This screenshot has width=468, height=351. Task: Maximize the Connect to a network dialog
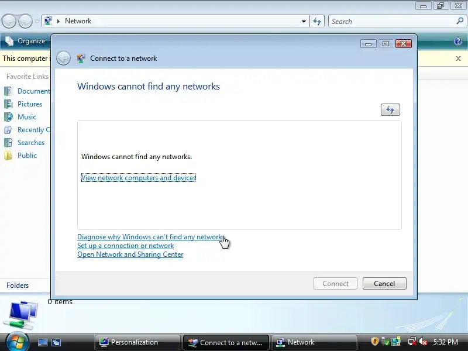pyautogui.click(x=386, y=44)
